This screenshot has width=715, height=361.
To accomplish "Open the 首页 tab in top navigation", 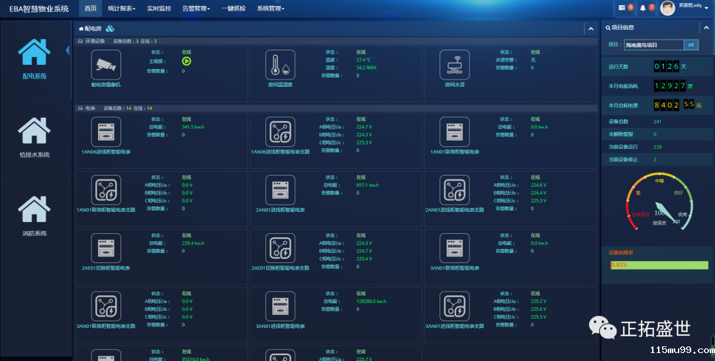I will [91, 9].
